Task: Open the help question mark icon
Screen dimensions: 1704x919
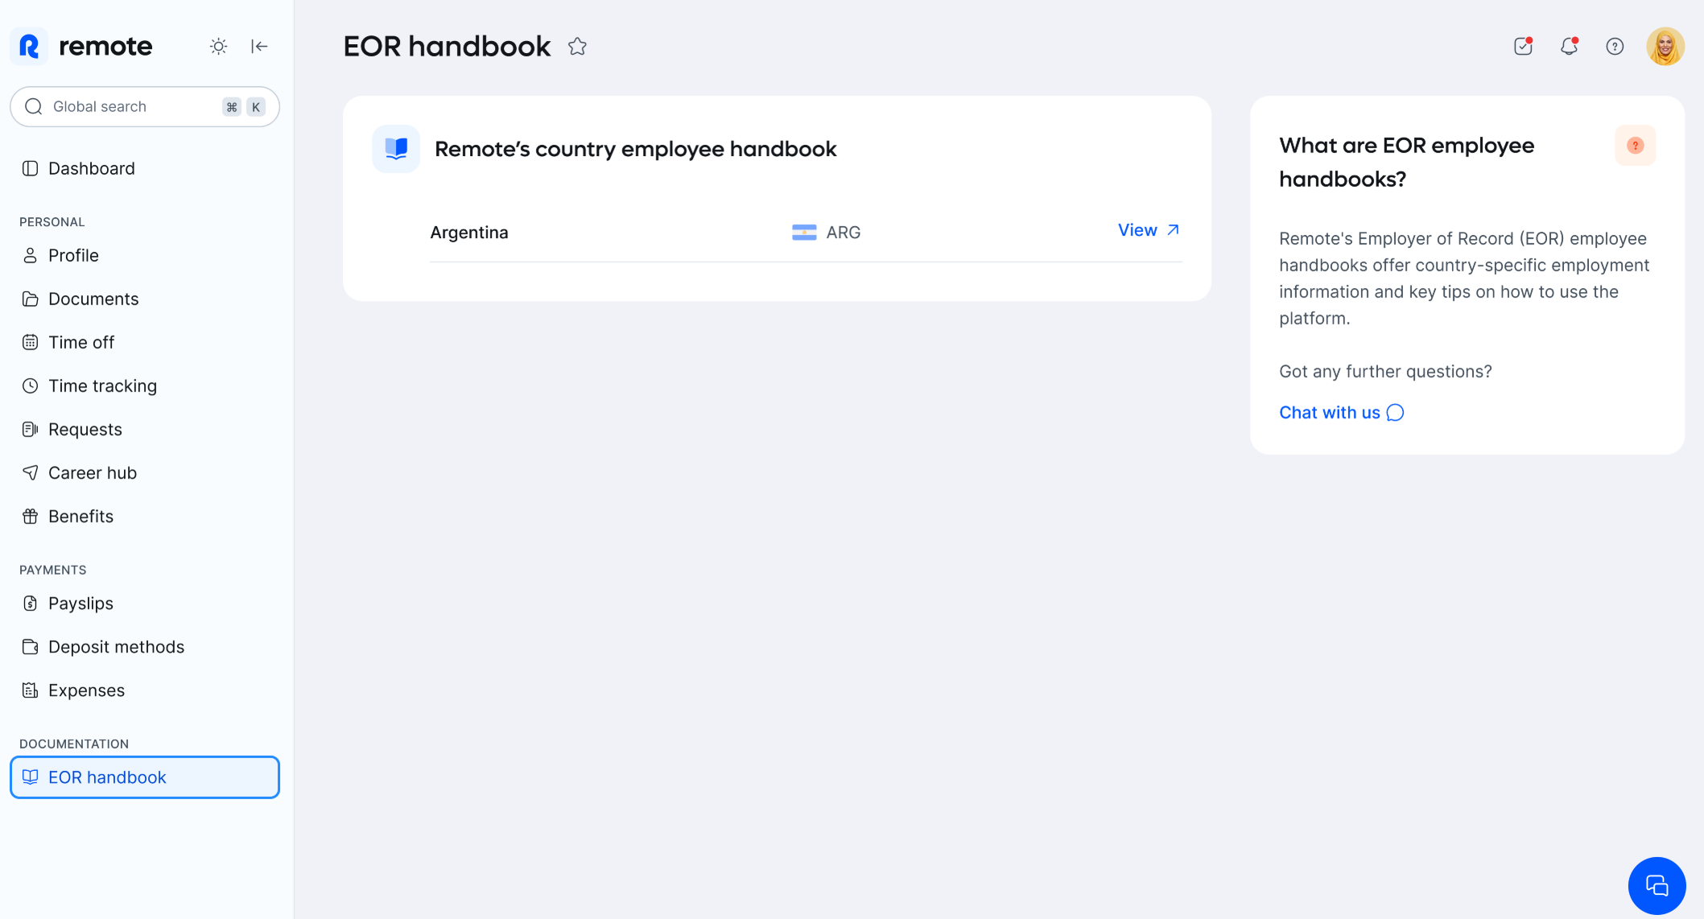Action: 1615,46
